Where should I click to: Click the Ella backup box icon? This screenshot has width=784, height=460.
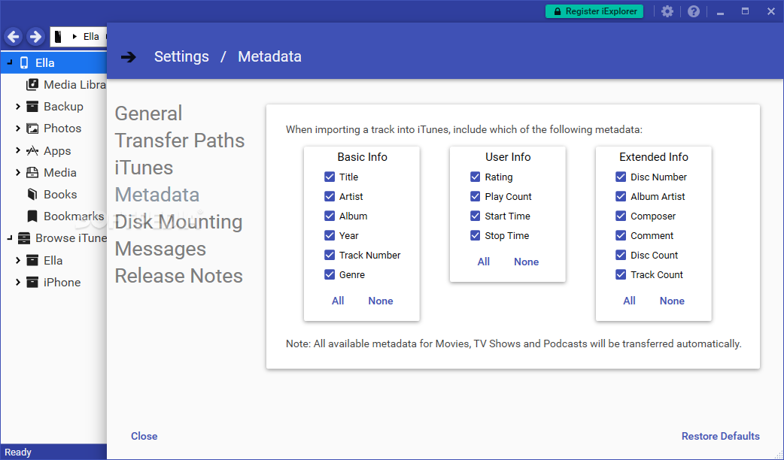click(32, 260)
